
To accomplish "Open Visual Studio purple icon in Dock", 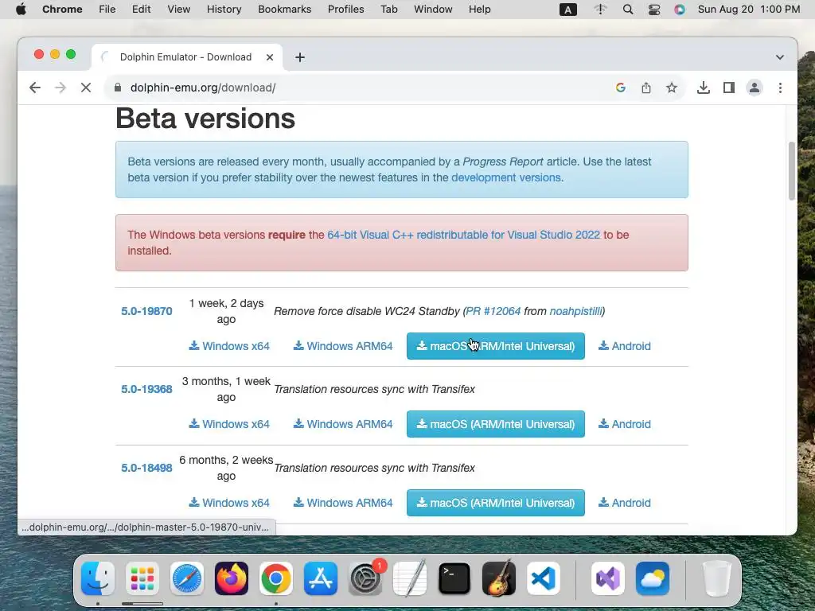I will tap(608, 578).
